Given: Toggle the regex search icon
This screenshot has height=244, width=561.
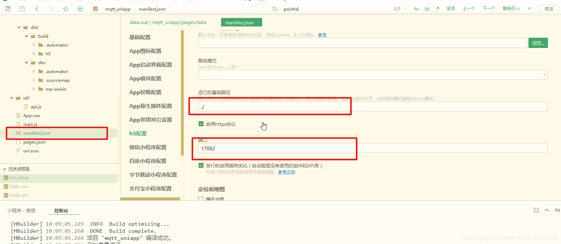Looking at the screenshot, I should click(x=438, y=9).
